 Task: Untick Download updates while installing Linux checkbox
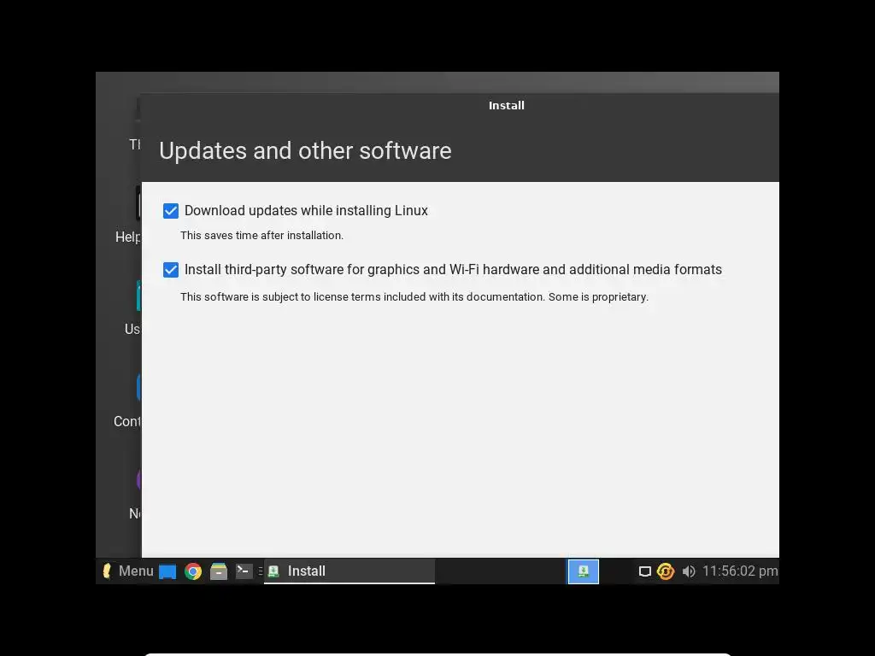[x=171, y=211]
